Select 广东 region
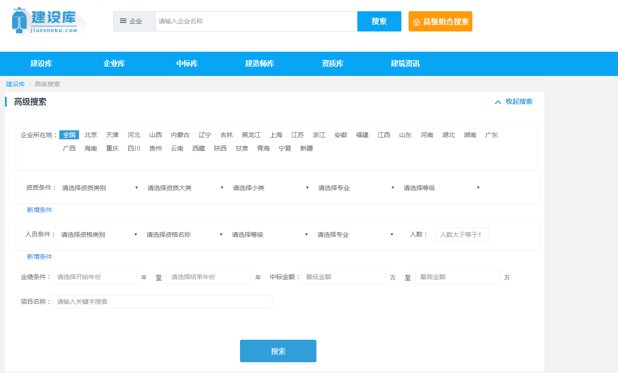The image size is (618, 373). 492,135
